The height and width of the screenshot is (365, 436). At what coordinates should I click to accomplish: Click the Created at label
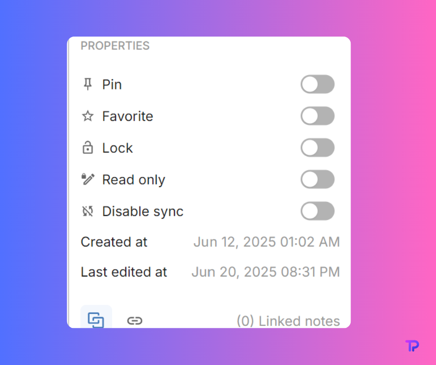[114, 242]
